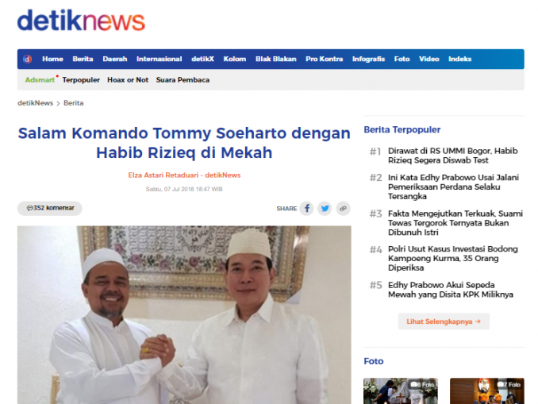Open author Elza Astari Retaduari link
Screen dimensions: 538x404
(163, 175)
